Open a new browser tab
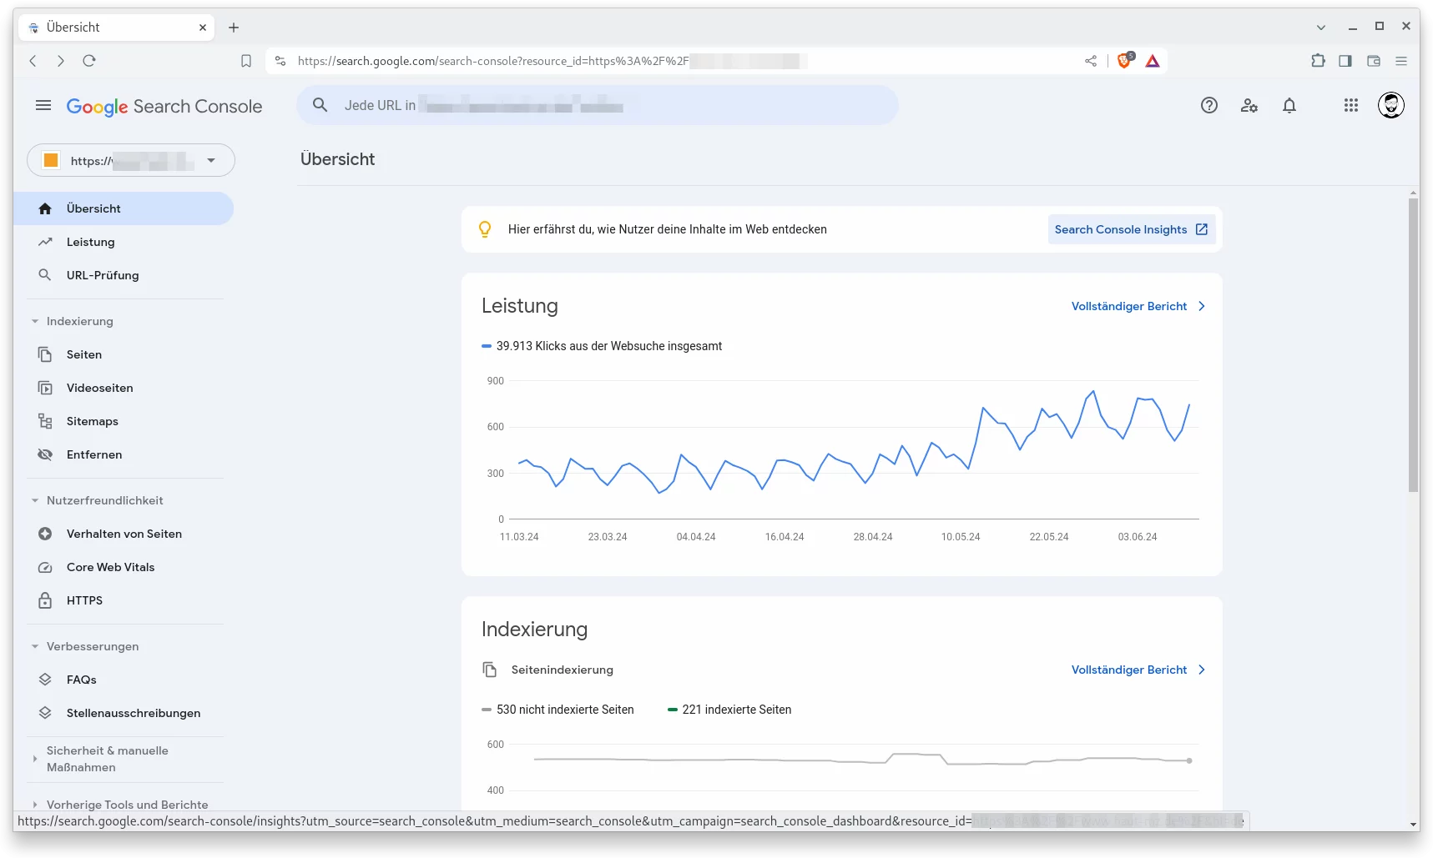Viewport: 1433px width, 858px height. tap(234, 28)
